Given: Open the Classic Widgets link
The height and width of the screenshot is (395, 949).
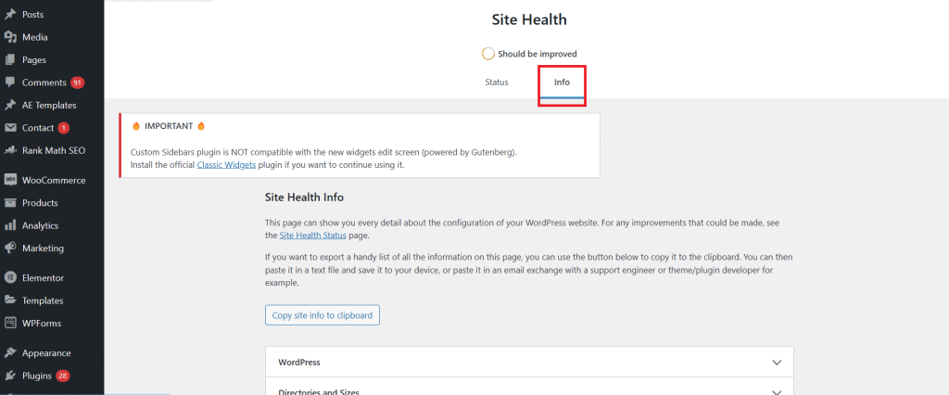Looking at the screenshot, I should pyautogui.click(x=226, y=164).
